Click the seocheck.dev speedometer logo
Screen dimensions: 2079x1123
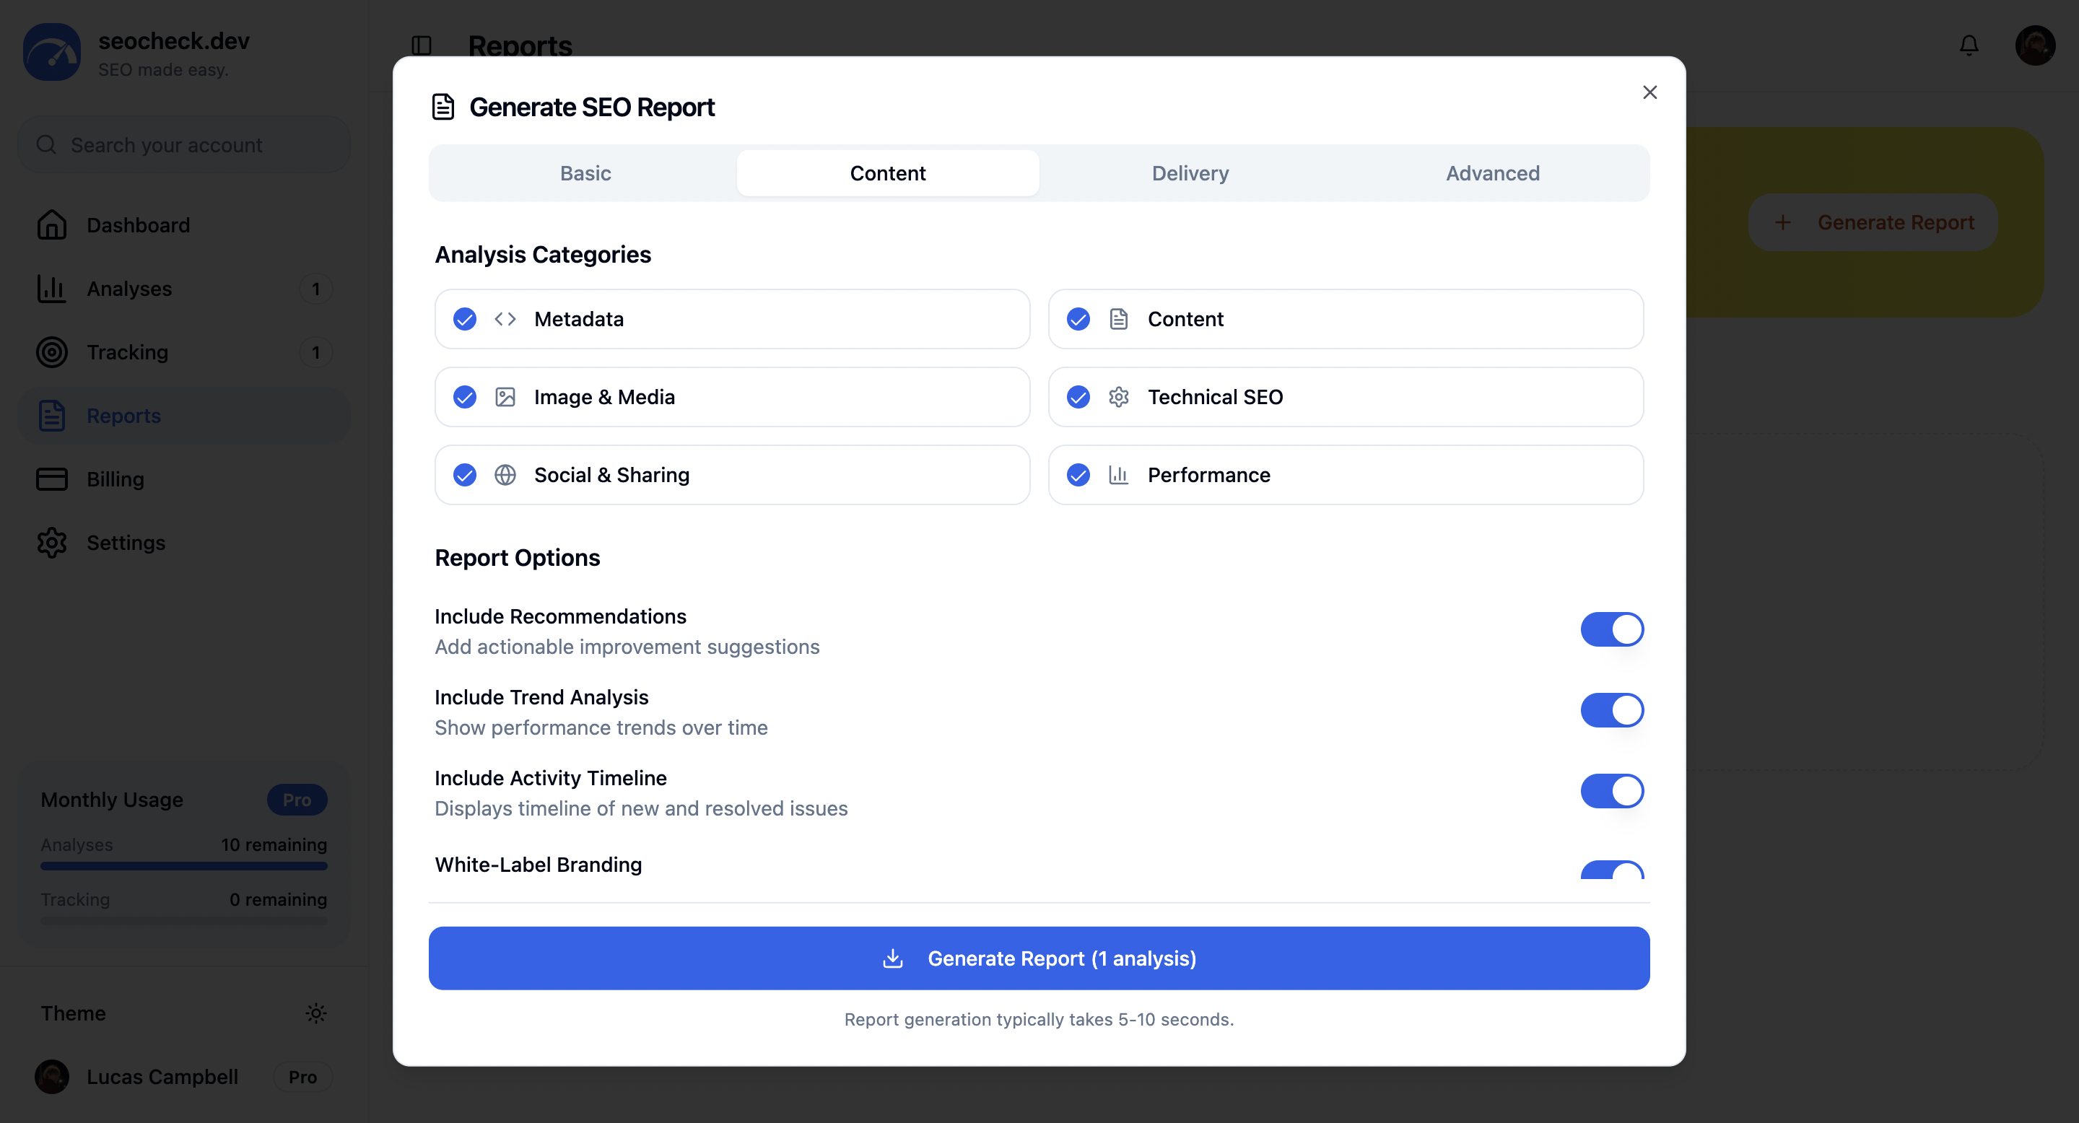pyautogui.click(x=52, y=53)
